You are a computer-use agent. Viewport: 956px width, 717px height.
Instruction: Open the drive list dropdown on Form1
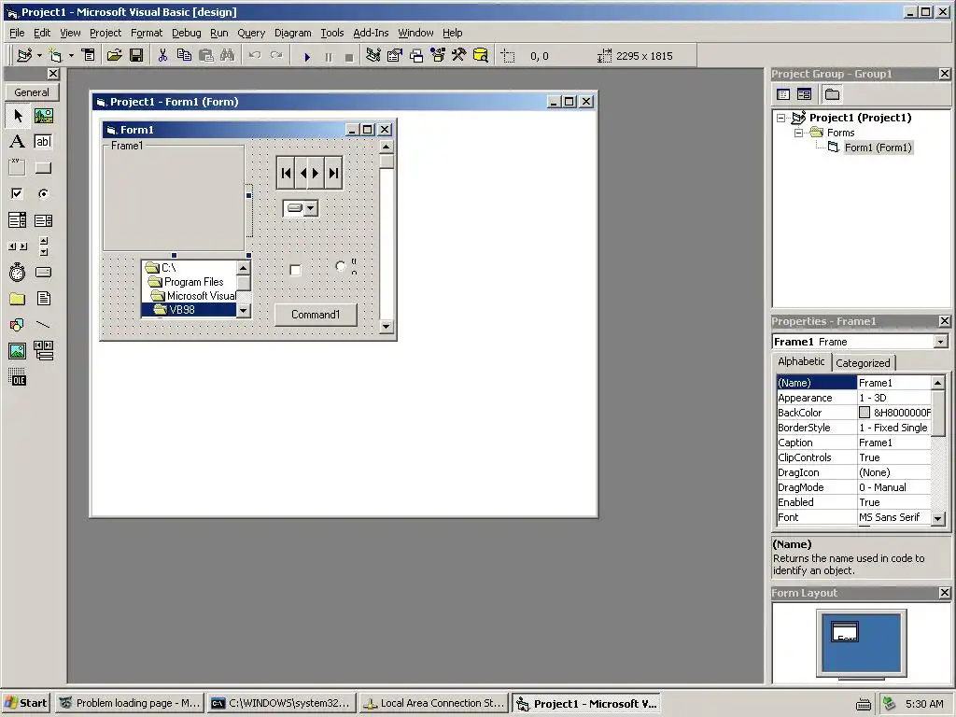[310, 208]
